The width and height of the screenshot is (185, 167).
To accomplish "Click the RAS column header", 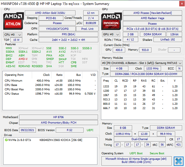I will click(144, 81).
